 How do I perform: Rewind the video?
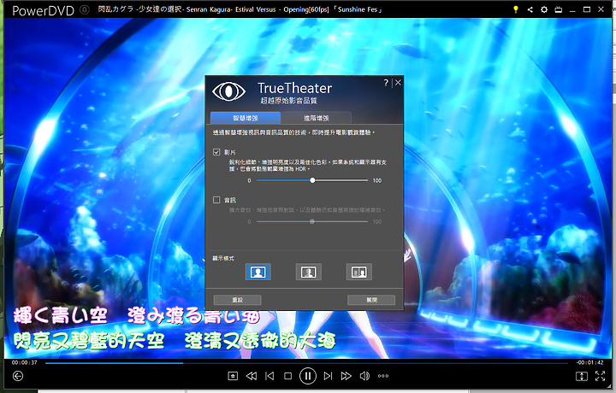[252, 376]
